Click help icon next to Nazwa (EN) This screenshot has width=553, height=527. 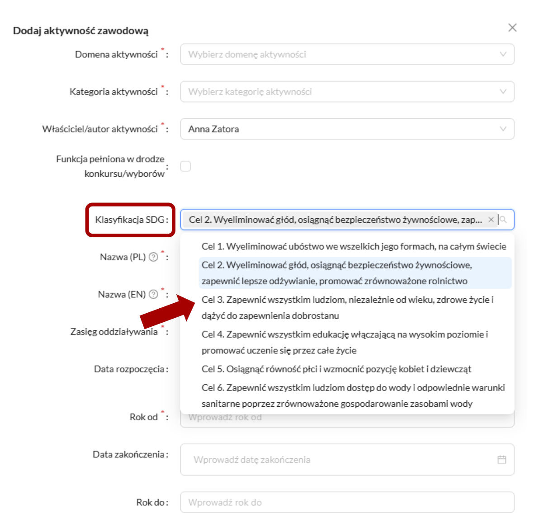(154, 295)
